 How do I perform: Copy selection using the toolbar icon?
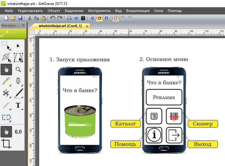coord(36,18)
